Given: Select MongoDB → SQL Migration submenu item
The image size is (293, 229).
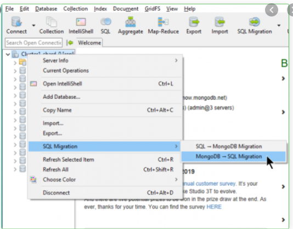Looking at the screenshot, I should 233,157.
